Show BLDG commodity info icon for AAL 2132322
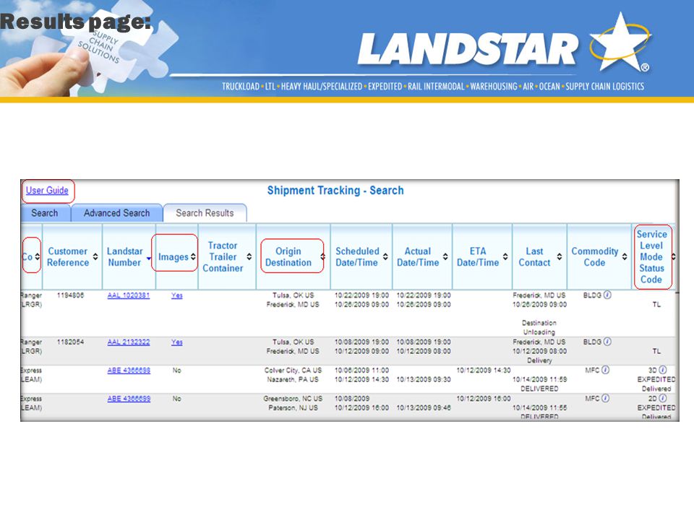The width and height of the screenshot is (694, 520). (607, 342)
